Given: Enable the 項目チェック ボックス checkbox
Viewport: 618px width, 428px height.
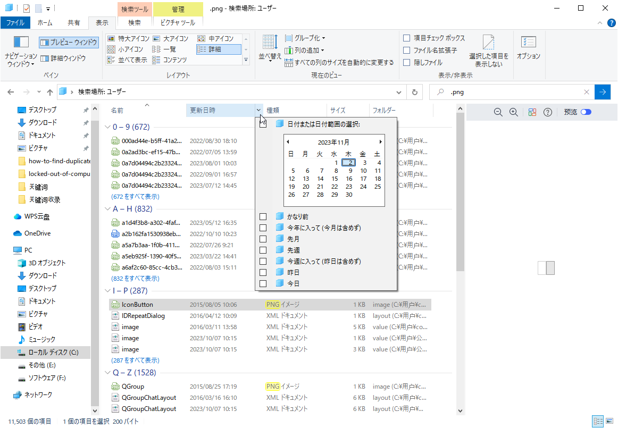Looking at the screenshot, I should [407, 38].
